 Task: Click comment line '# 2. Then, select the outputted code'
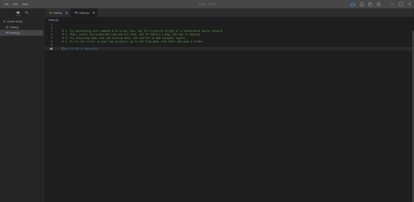[132, 34]
